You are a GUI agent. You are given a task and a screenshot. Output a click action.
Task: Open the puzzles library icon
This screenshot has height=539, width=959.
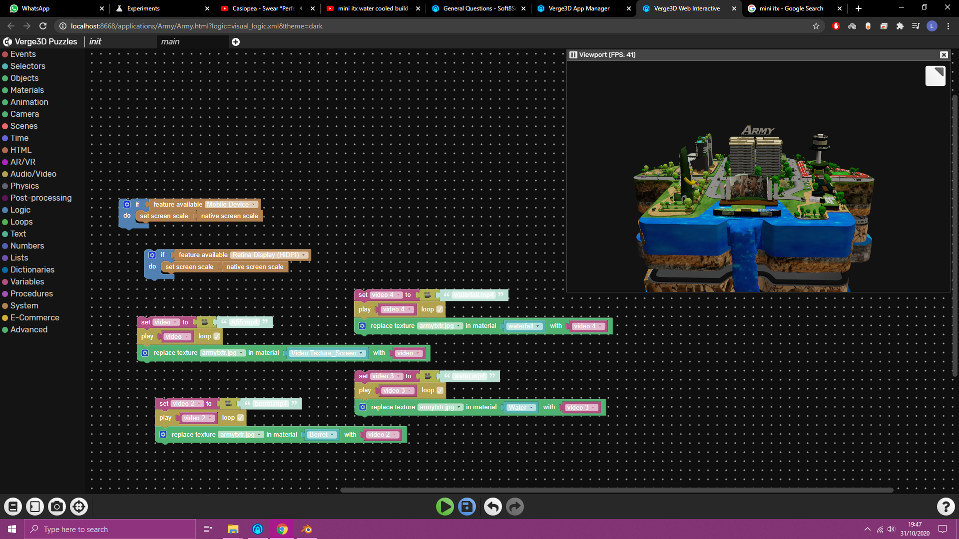(13, 507)
